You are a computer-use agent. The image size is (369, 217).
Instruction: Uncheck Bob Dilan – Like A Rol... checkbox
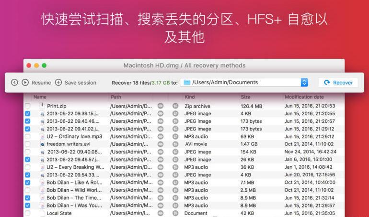[x=27, y=183]
